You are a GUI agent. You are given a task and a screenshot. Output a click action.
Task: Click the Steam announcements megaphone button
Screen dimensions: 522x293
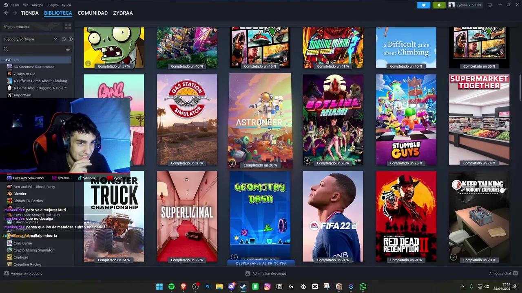coord(424,5)
